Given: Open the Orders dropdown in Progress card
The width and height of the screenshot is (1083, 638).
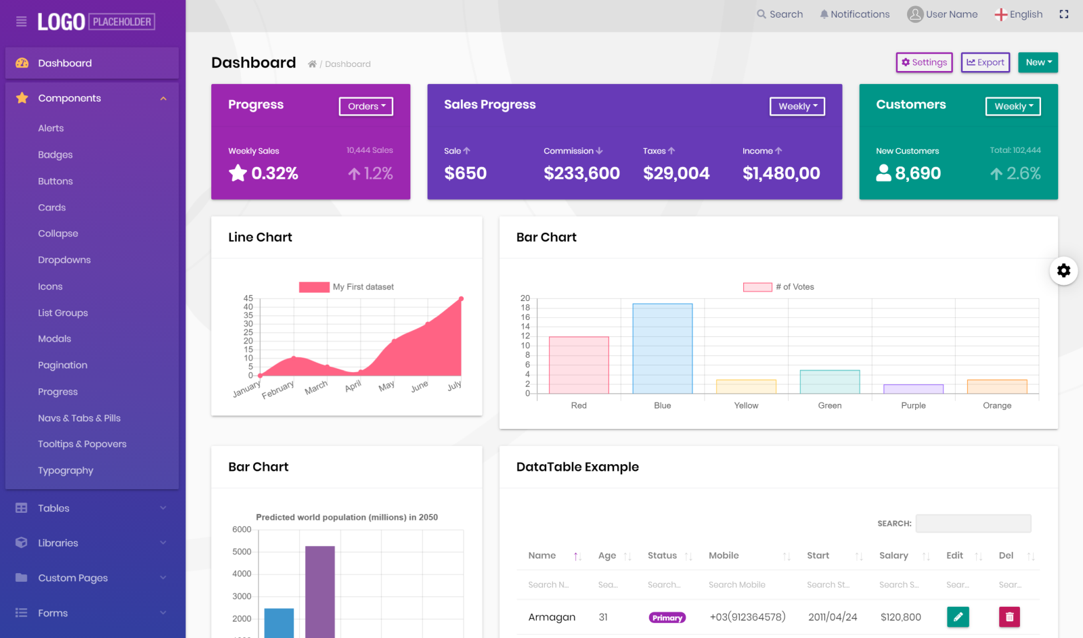Looking at the screenshot, I should 366,106.
